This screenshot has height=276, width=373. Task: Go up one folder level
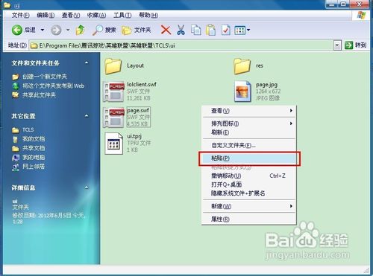tap(81, 30)
